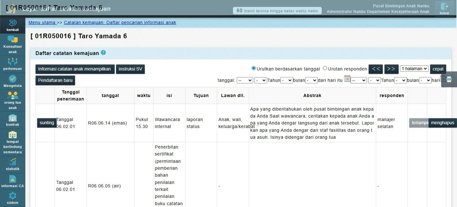Click the keluar logout icon

pos(444,8)
